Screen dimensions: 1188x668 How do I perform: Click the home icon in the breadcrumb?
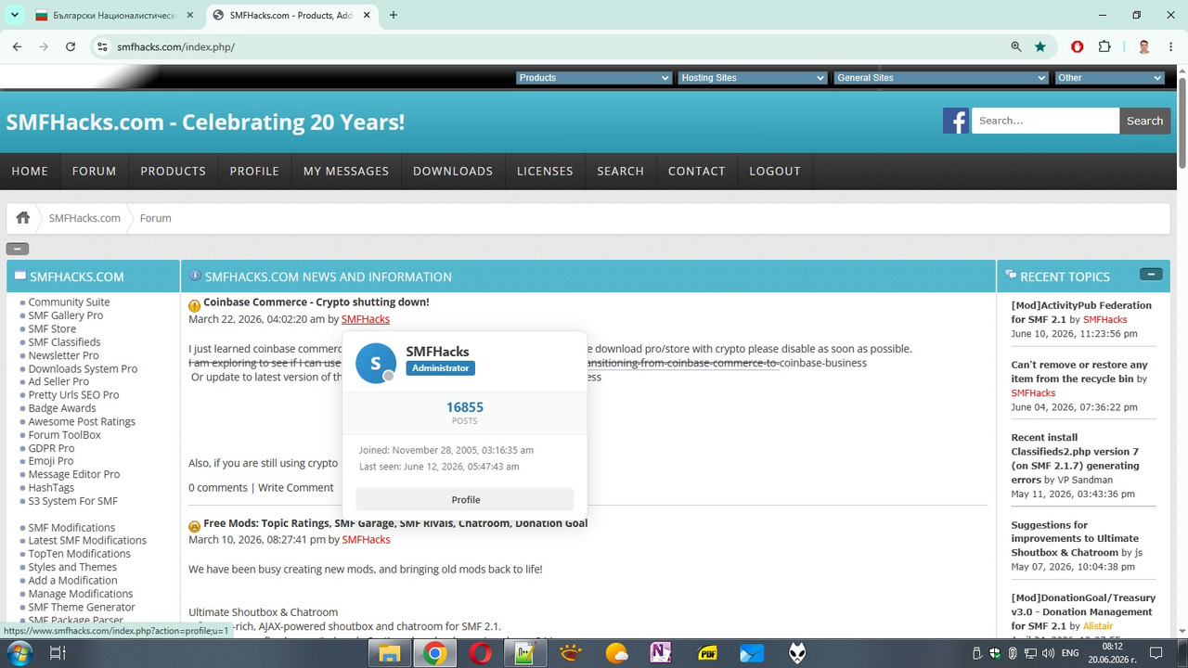(23, 218)
